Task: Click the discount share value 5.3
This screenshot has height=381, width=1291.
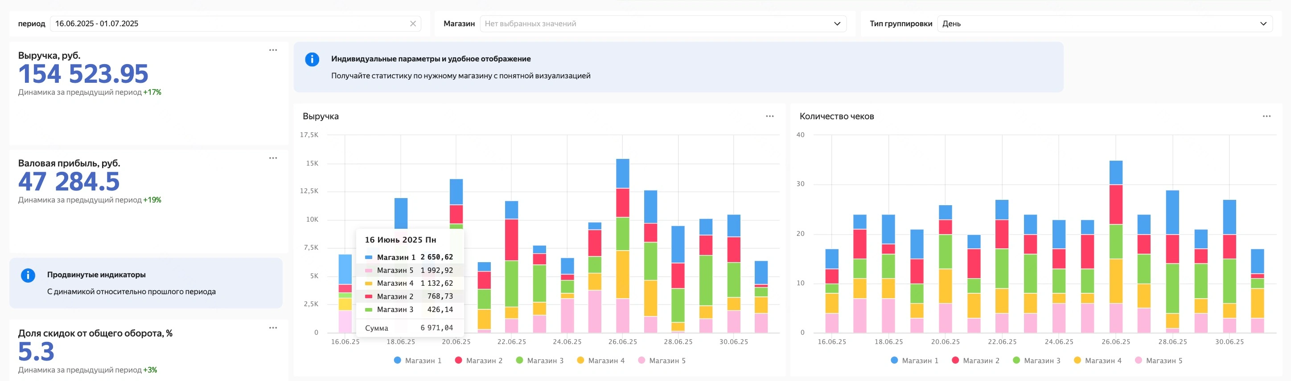Action: (36, 352)
